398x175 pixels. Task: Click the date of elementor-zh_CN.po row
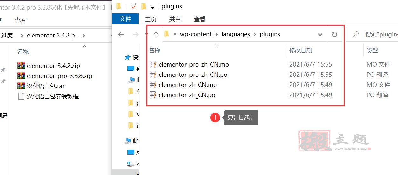(311, 95)
